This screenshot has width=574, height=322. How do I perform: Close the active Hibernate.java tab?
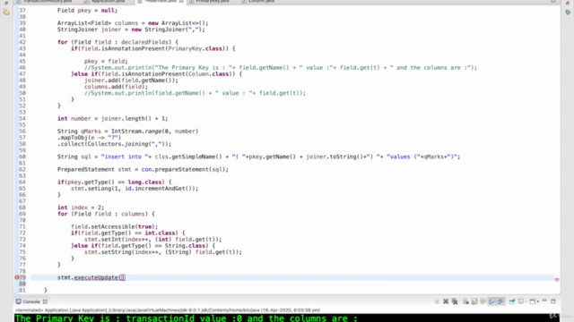point(181,2)
